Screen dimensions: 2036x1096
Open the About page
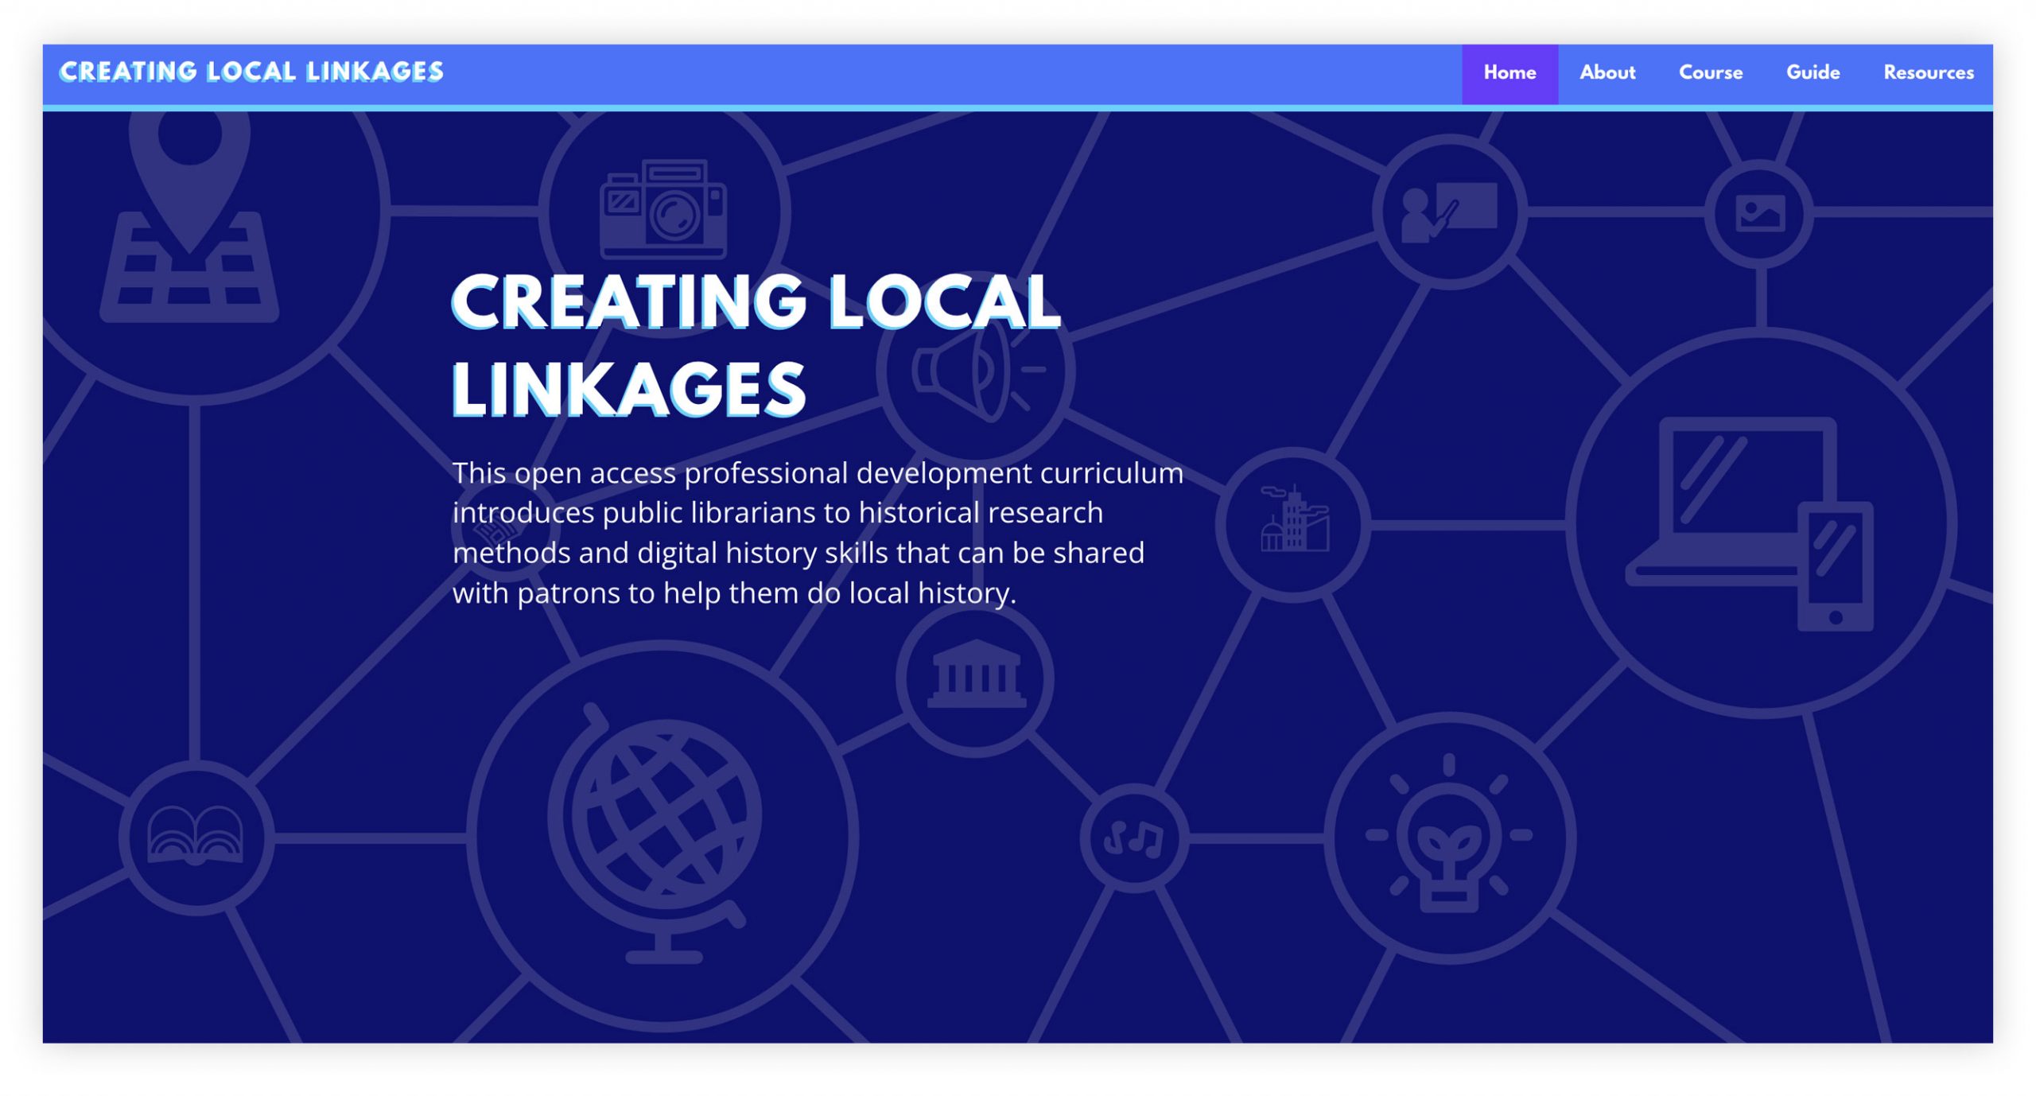[x=1607, y=73]
